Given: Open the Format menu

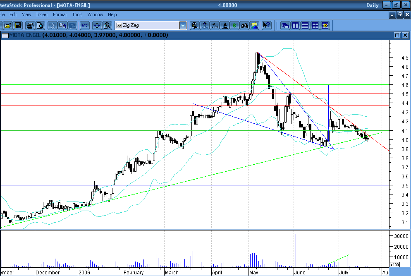Looking at the screenshot, I should 60,15.
